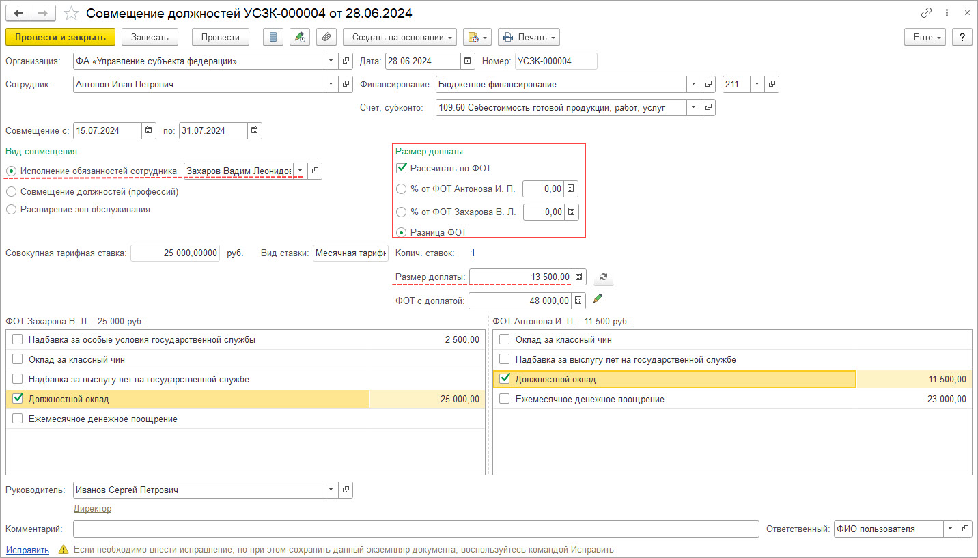Image resolution: width=978 pixels, height=558 pixels.
Task: Open Захаров Вадим Леонидович employee record
Action: point(315,171)
